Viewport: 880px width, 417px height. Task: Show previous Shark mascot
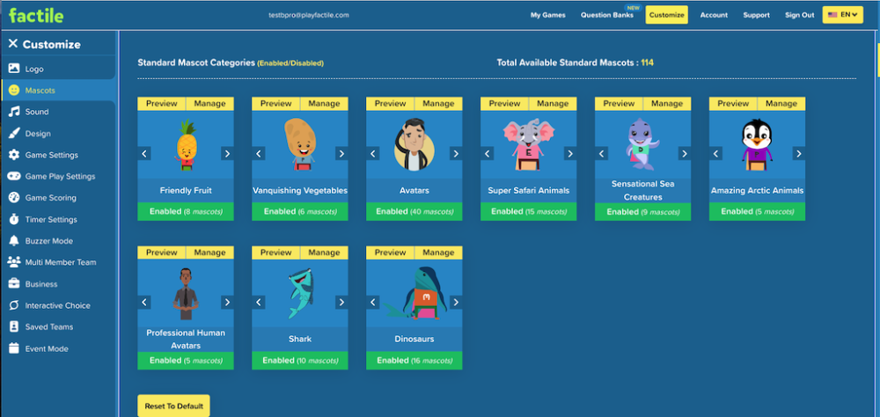(x=259, y=302)
